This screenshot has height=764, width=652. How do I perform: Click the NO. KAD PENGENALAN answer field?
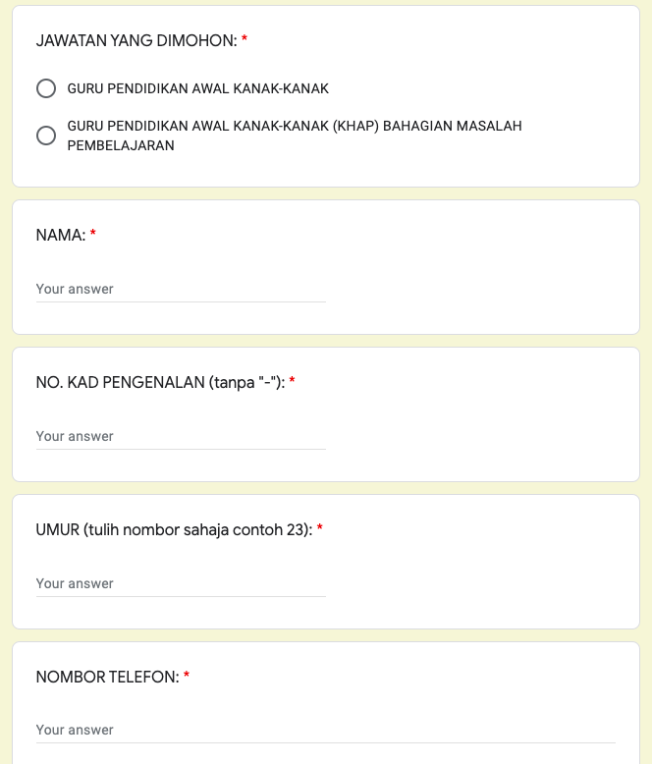[181, 437]
